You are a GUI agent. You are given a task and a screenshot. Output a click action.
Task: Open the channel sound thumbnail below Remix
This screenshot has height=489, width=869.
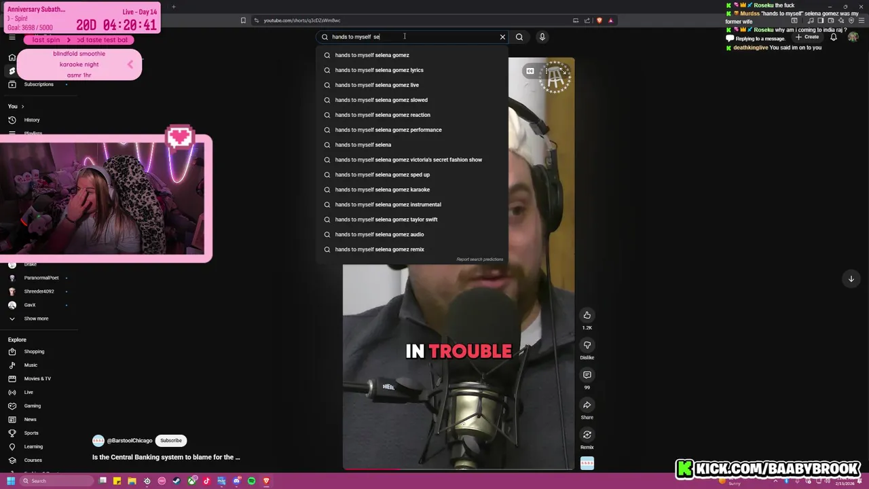click(x=587, y=464)
